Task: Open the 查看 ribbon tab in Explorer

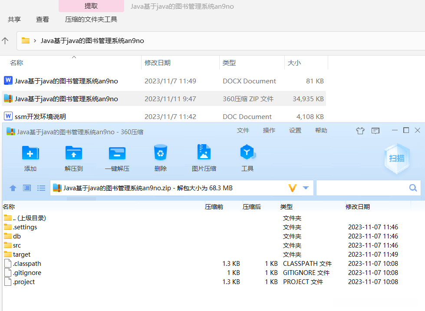Action: click(42, 19)
